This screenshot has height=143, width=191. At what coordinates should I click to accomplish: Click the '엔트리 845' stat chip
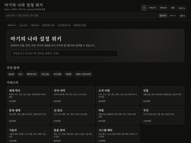coord(35,25)
